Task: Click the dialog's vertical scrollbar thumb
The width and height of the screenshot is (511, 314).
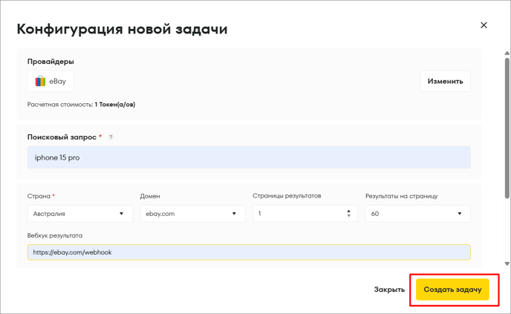Action: pyautogui.click(x=507, y=128)
